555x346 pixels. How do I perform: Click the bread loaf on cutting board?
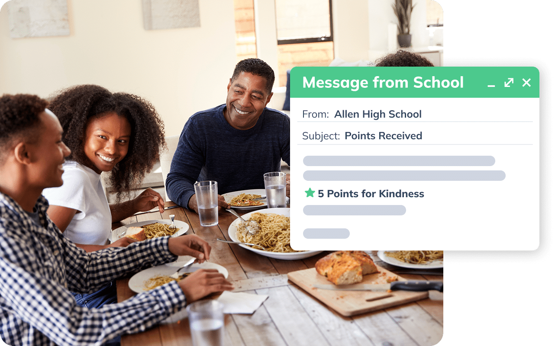pyautogui.click(x=346, y=266)
